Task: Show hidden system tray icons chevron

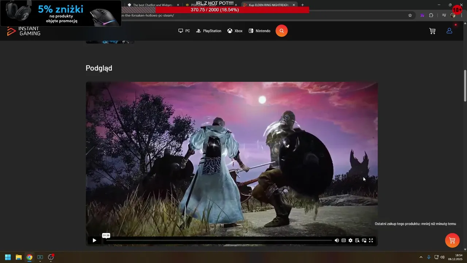Action: click(421, 257)
